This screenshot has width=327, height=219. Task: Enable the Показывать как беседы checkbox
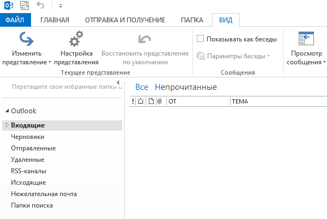200,39
